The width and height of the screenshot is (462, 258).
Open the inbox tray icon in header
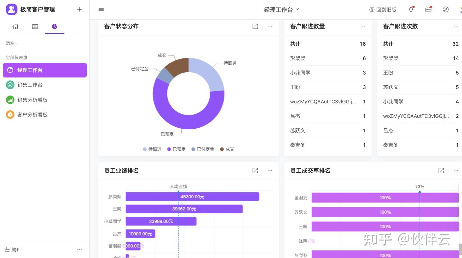[x=428, y=10]
